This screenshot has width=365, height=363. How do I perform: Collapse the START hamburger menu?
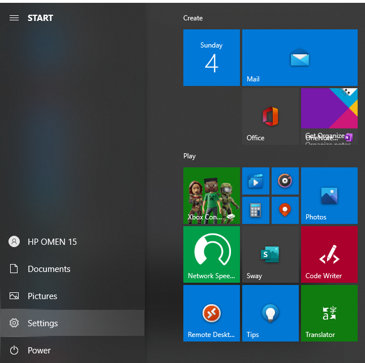(x=14, y=18)
